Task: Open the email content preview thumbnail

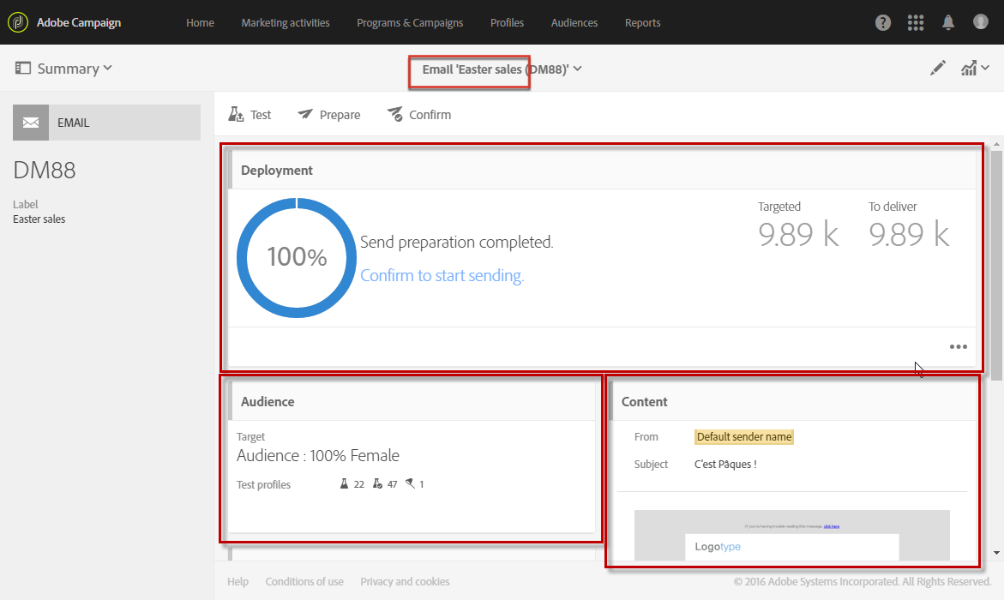Action: [791, 536]
